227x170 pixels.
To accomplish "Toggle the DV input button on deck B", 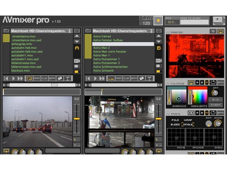I will (x=159, y=61).
